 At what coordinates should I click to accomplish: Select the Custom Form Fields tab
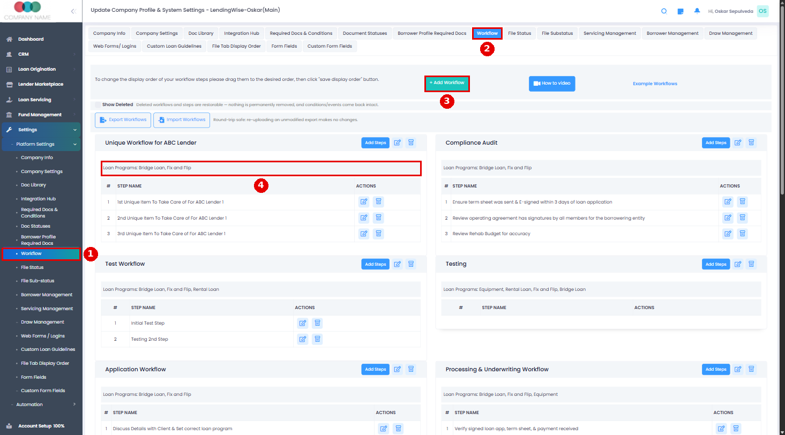[330, 46]
